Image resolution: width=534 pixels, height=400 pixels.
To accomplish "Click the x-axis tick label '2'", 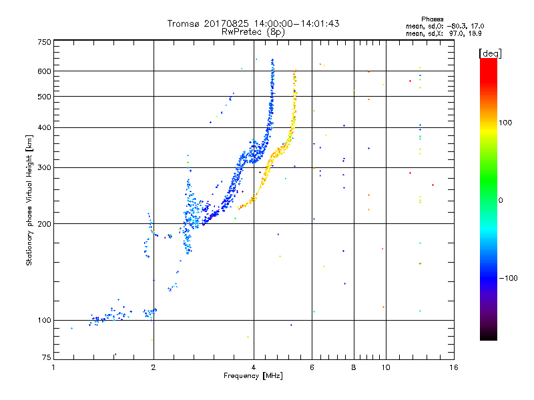I will [x=154, y=367].
